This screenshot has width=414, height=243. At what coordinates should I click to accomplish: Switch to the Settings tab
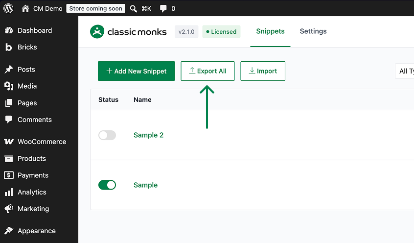pyautogui.click(x=313, y=31)
